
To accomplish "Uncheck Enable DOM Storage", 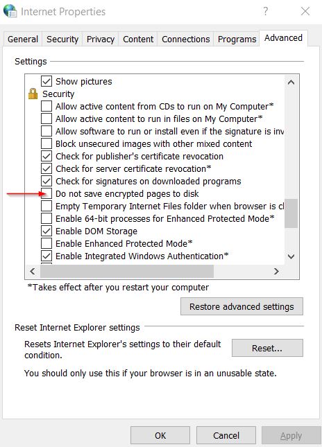I will coord(46,231).
